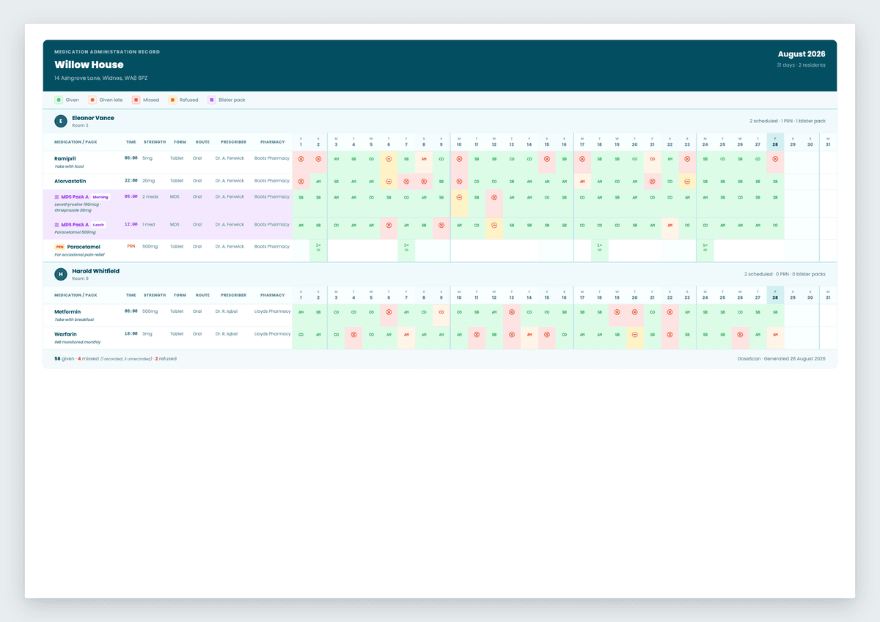Click late AM entry for Warfarin day 28
The image size is (880, 622).
tap(775, 334)
